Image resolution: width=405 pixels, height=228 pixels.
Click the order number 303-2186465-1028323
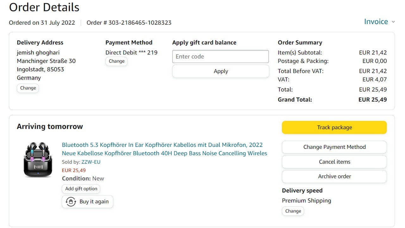tap(140, 23)
